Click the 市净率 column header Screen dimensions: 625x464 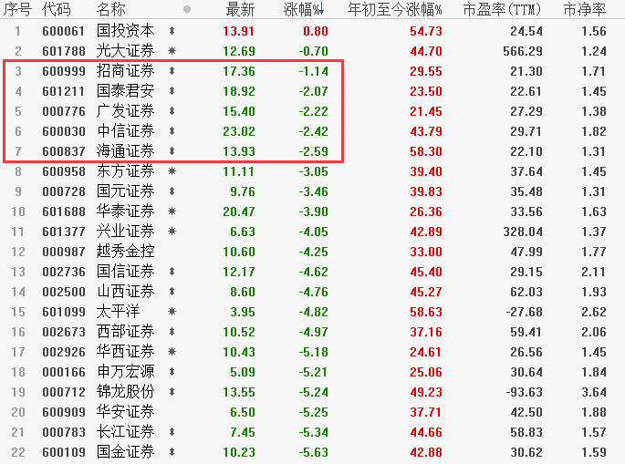click(x=585, y=9)
